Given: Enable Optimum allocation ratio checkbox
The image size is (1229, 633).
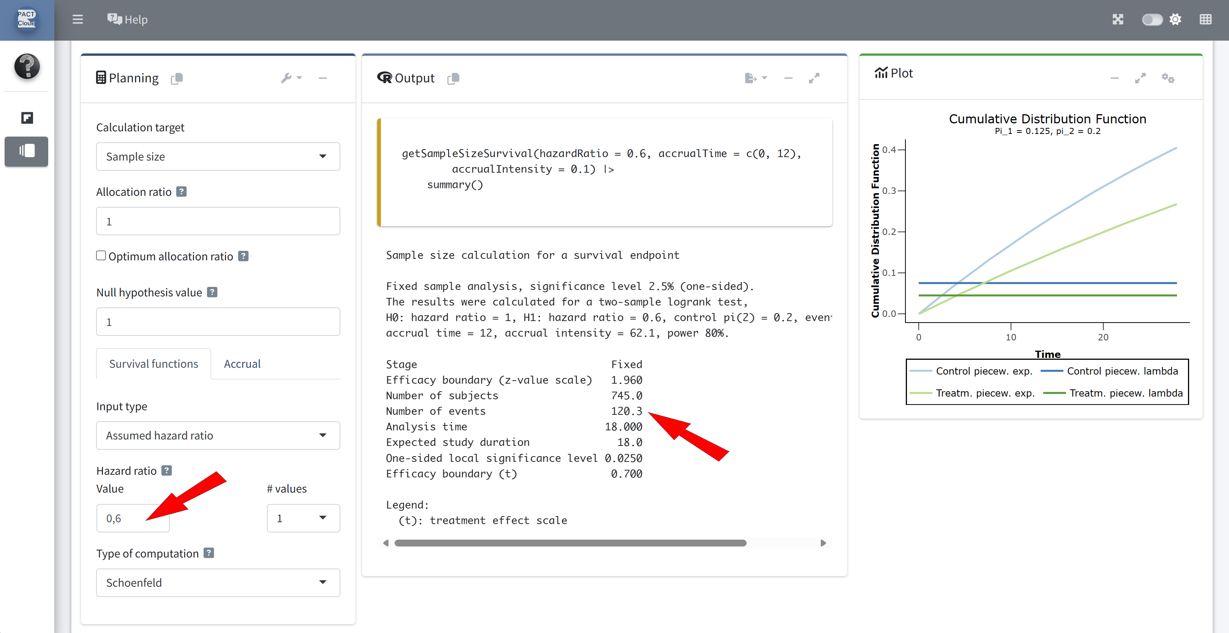Looking at the screenshot, I should (x=101, y=255).
